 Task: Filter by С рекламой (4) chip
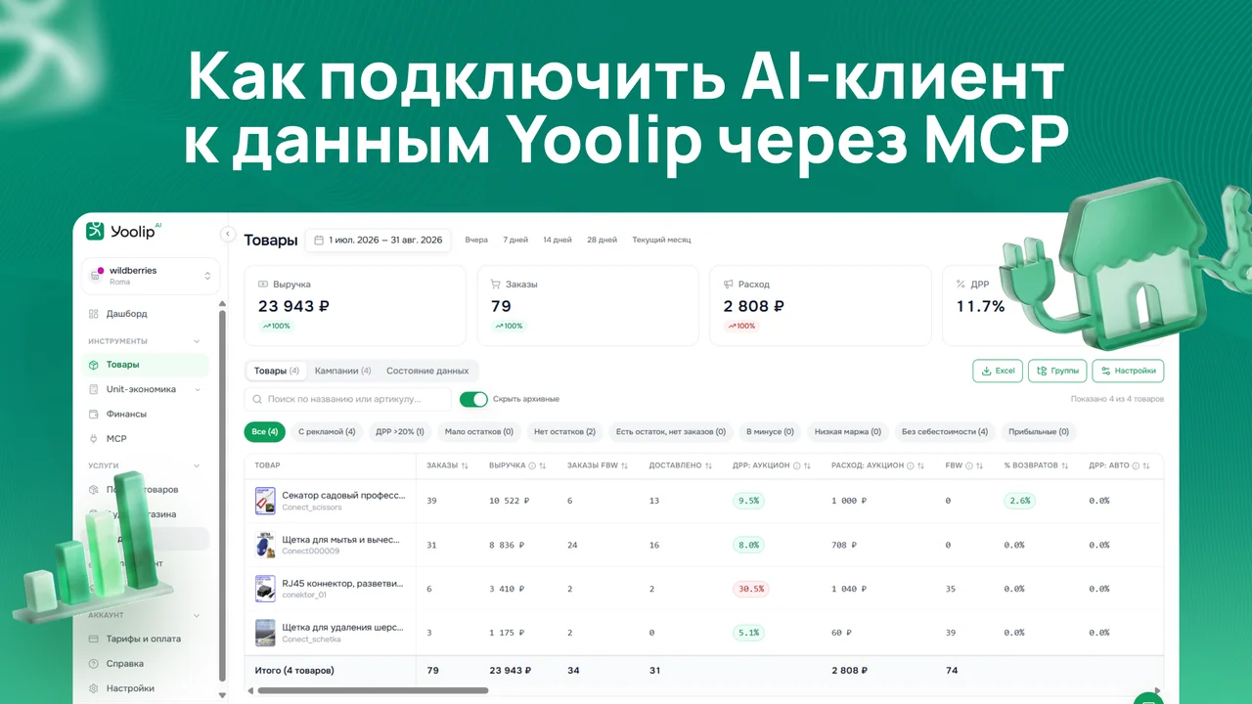(x=327, y=431)
